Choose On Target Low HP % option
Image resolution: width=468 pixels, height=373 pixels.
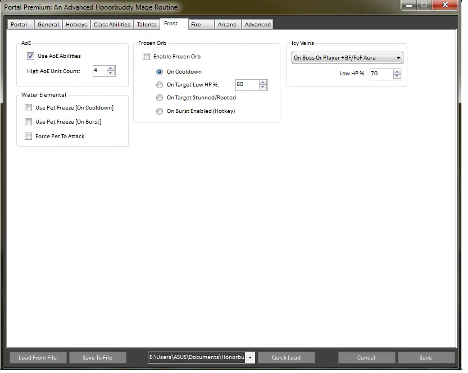click(160, 85)
